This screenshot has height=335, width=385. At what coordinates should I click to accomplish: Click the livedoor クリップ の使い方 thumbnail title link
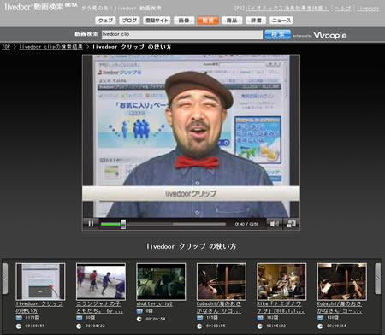click(x=39, y=307)
